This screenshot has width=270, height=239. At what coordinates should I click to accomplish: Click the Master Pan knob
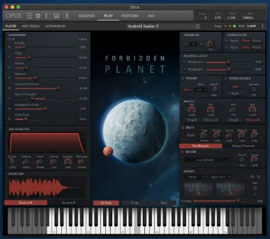pos(255,189)
